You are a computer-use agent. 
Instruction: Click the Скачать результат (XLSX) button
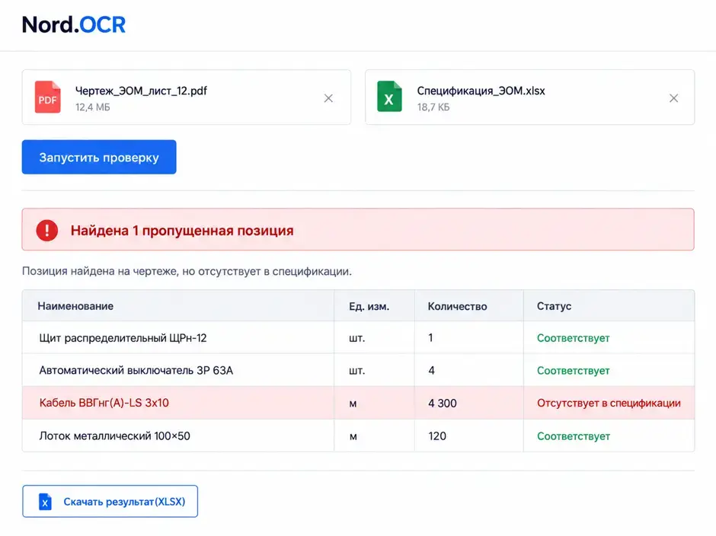click(x=110, y=501)
